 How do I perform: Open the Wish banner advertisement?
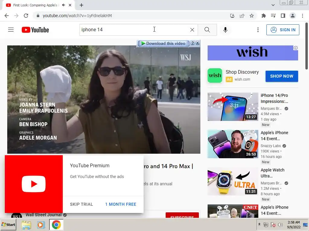(253, 53)
